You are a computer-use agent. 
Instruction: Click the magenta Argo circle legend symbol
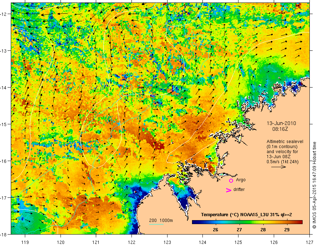pyautogui.click(x=231, y=181)
